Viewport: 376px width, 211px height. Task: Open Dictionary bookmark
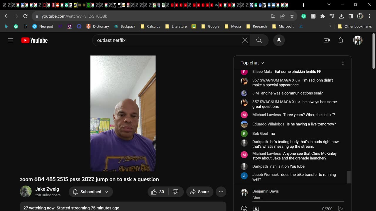pyautogui.click(x=98, y=26)
